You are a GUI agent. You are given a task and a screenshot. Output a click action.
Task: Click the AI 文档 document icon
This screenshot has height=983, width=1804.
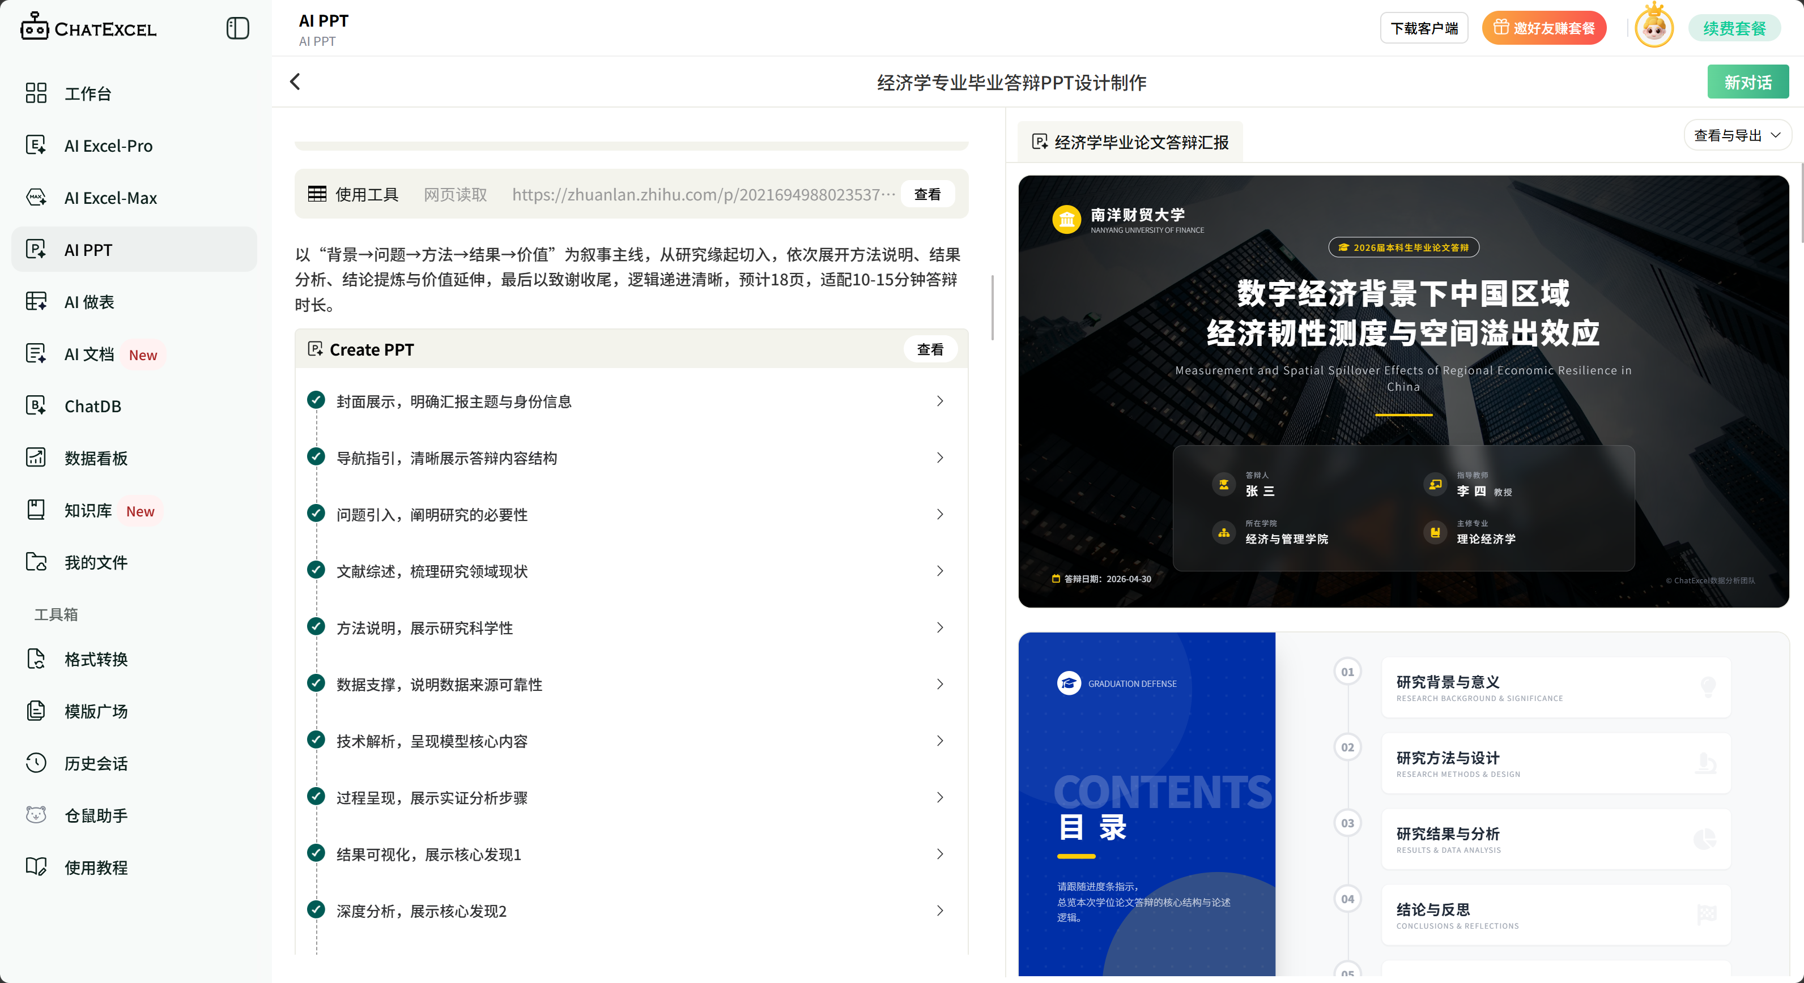click(36, 353)
